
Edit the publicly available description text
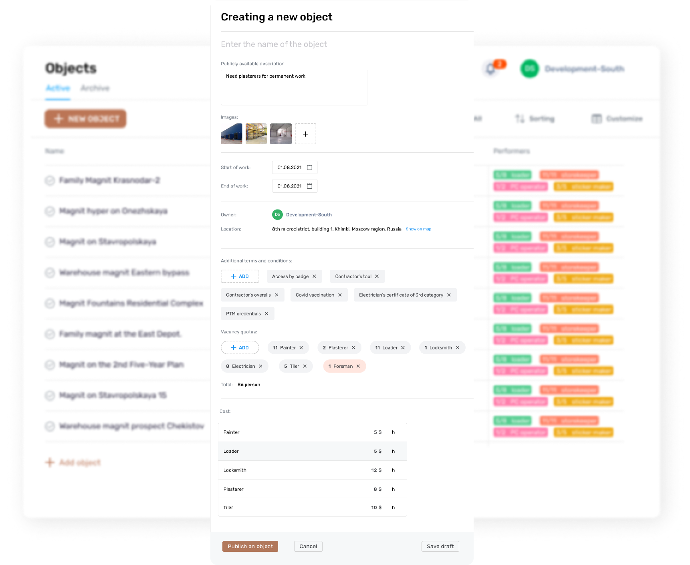pos(294,87)
